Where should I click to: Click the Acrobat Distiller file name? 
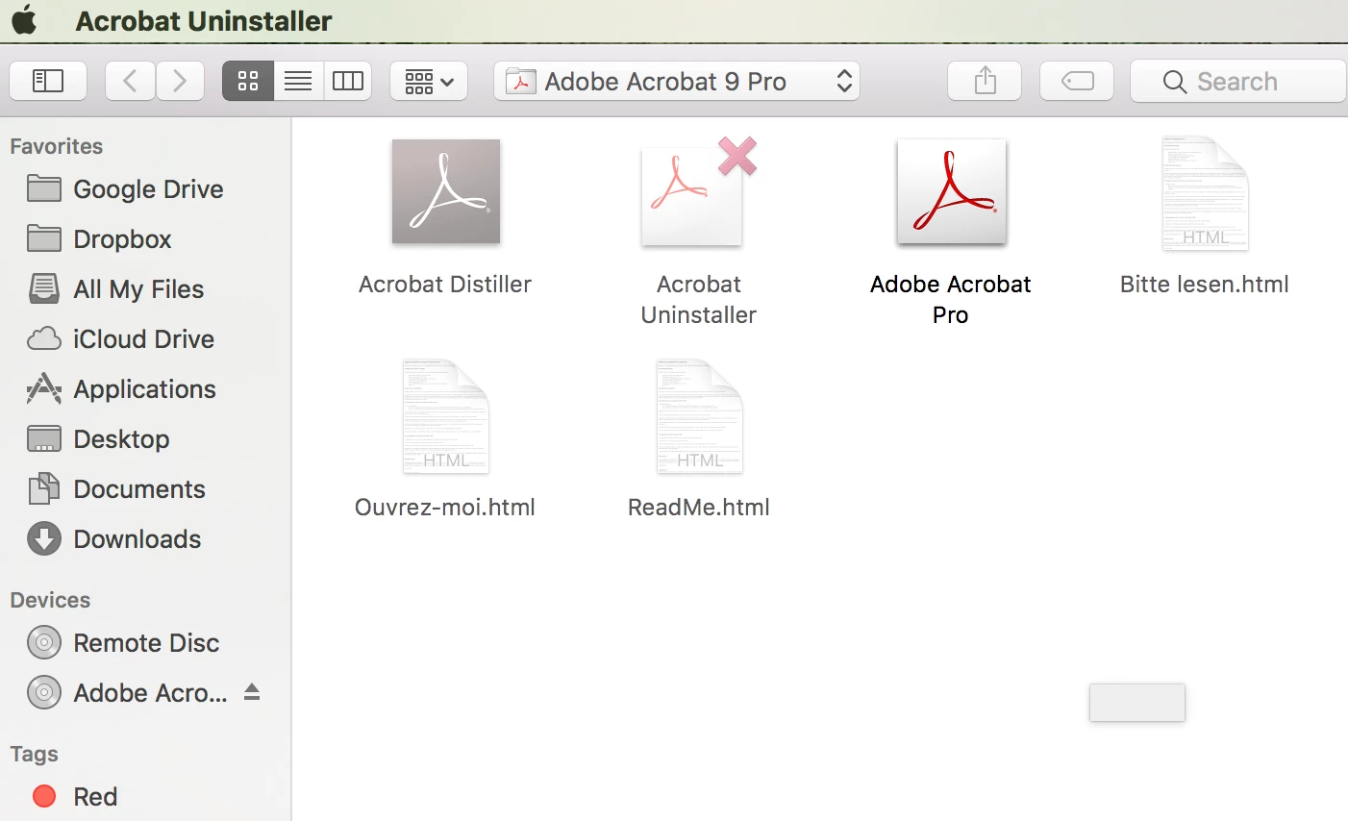445,285
